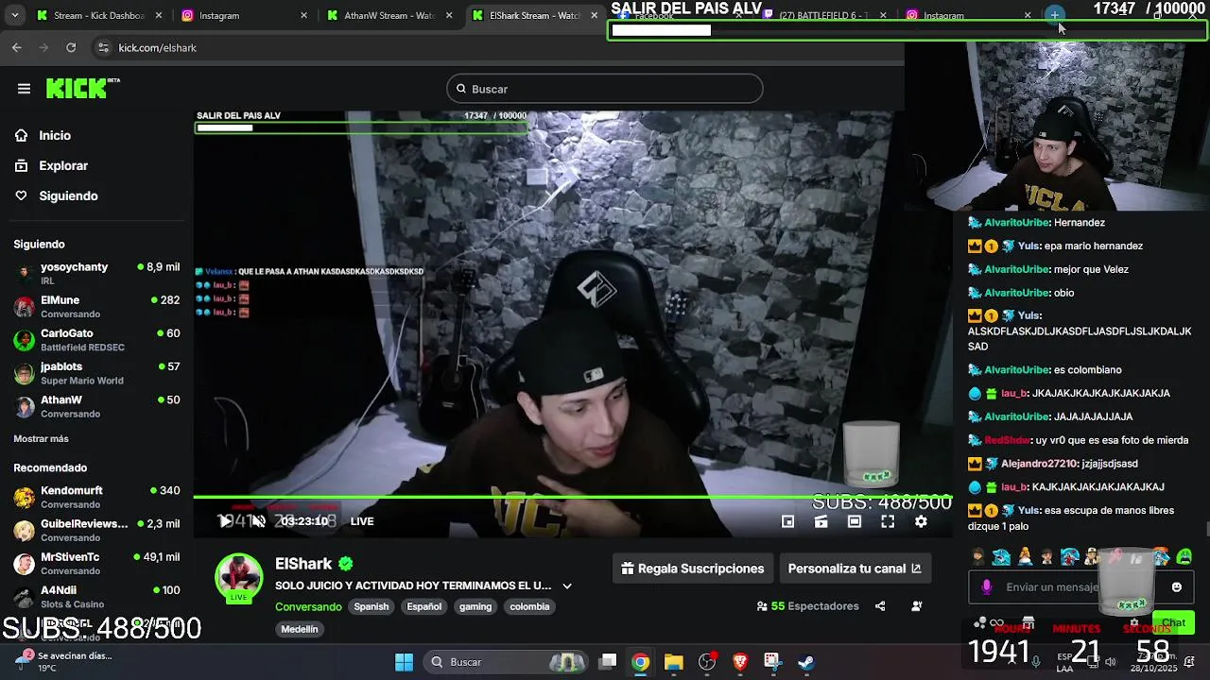This screenshot has height=680, width=1210.
Task: Open the Kick hamburger sidebar menu
Action: click(24, 89)
